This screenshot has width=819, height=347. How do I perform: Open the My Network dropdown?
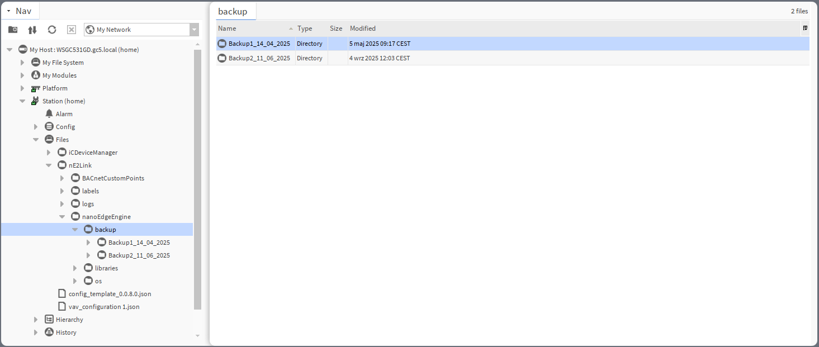click(x=194, y=30)
